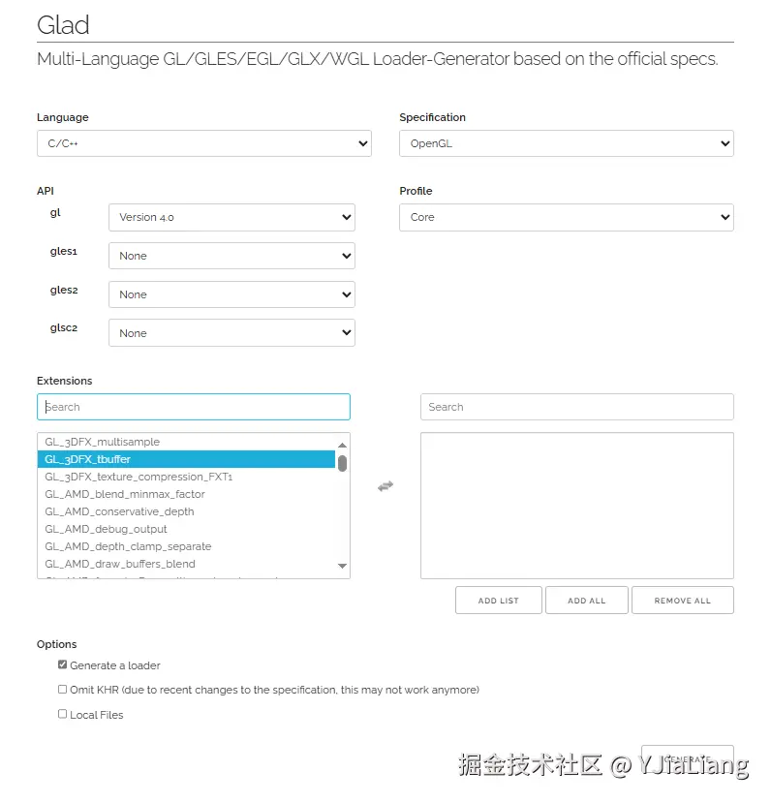The height and width of the screenshot is (803, 771).
Task: Select GL_AMD_draw_buffers_blend extension
Action: pyautogui.click(x=186, y=564)
